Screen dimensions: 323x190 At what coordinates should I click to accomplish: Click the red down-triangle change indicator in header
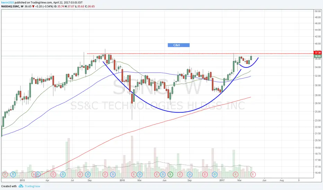point(33,7)
